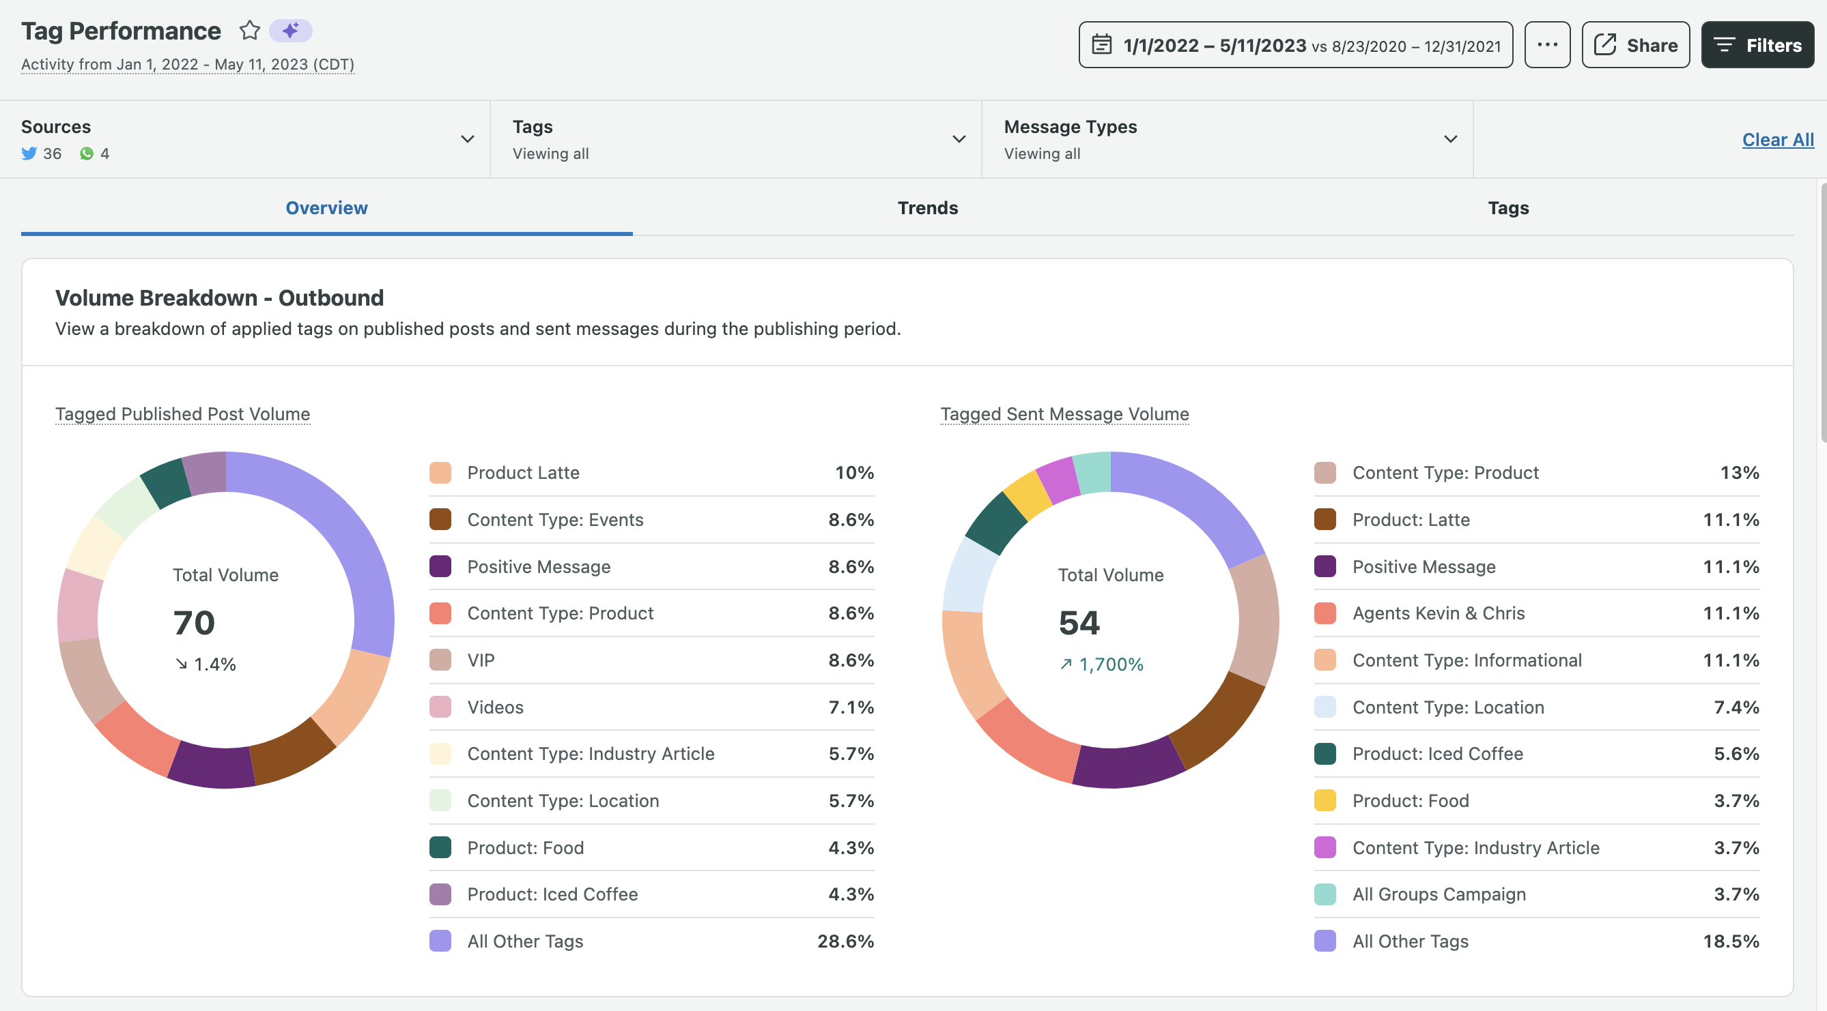Viewport: 1827px width, 1011px height.
Task: Expand the Message Types dropdown filter
Action: [1448, 138]
